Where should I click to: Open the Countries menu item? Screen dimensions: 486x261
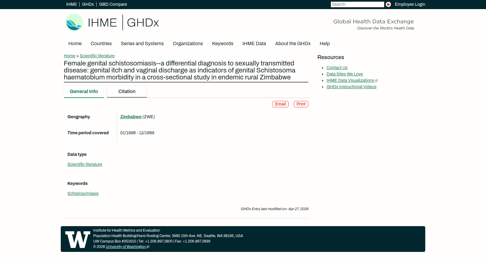point(101,44)
